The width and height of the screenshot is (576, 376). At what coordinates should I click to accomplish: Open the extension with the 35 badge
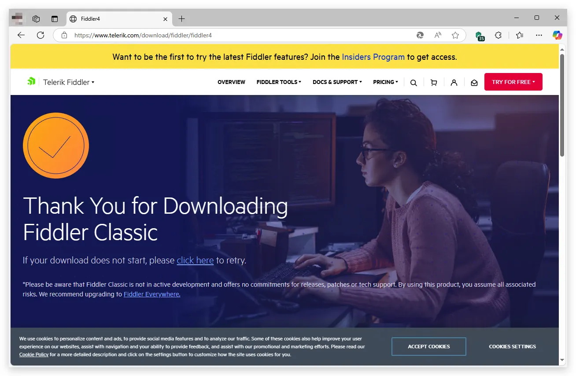point(480,36)
